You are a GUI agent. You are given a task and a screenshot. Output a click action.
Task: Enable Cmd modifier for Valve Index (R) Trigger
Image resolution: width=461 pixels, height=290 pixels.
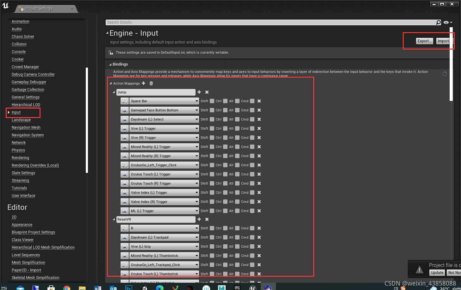(252, 202)
